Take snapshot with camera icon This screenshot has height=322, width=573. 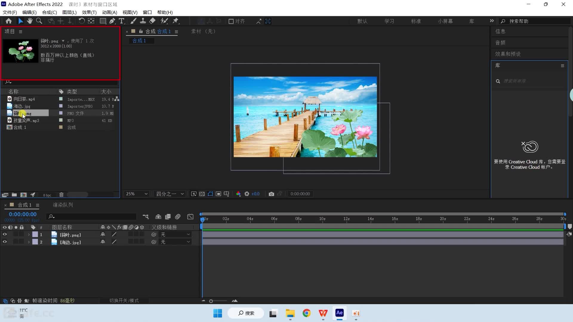point(271,194)
